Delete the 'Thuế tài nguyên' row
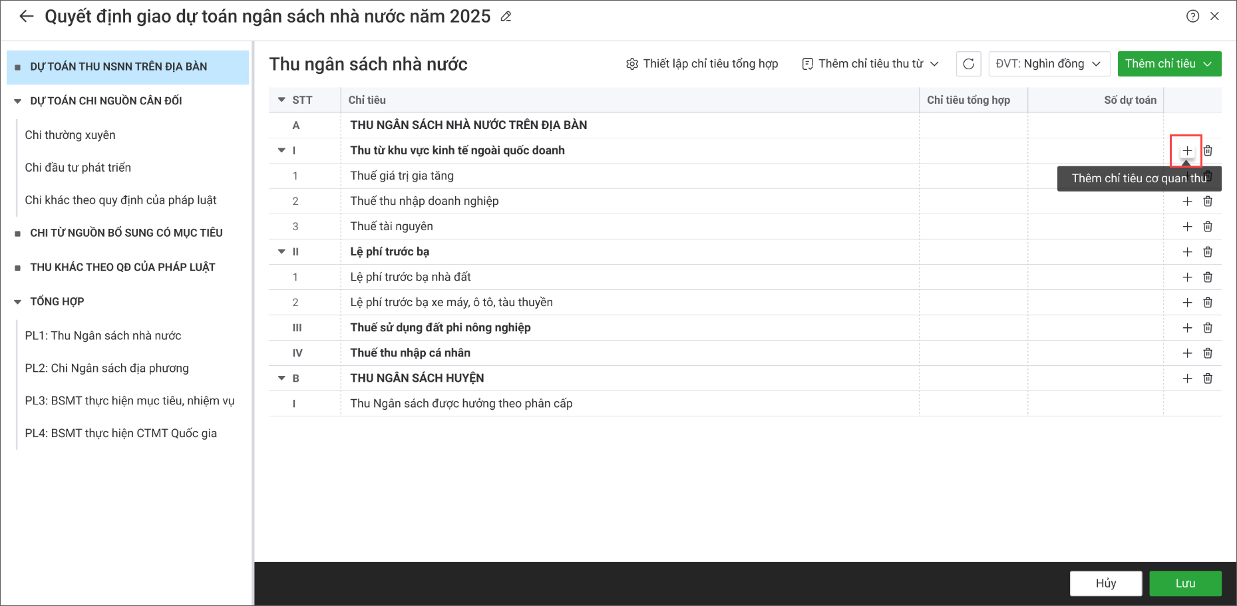Image resolution: width=1237 pixels, height=606 pixels. [x=1208, y=227]
